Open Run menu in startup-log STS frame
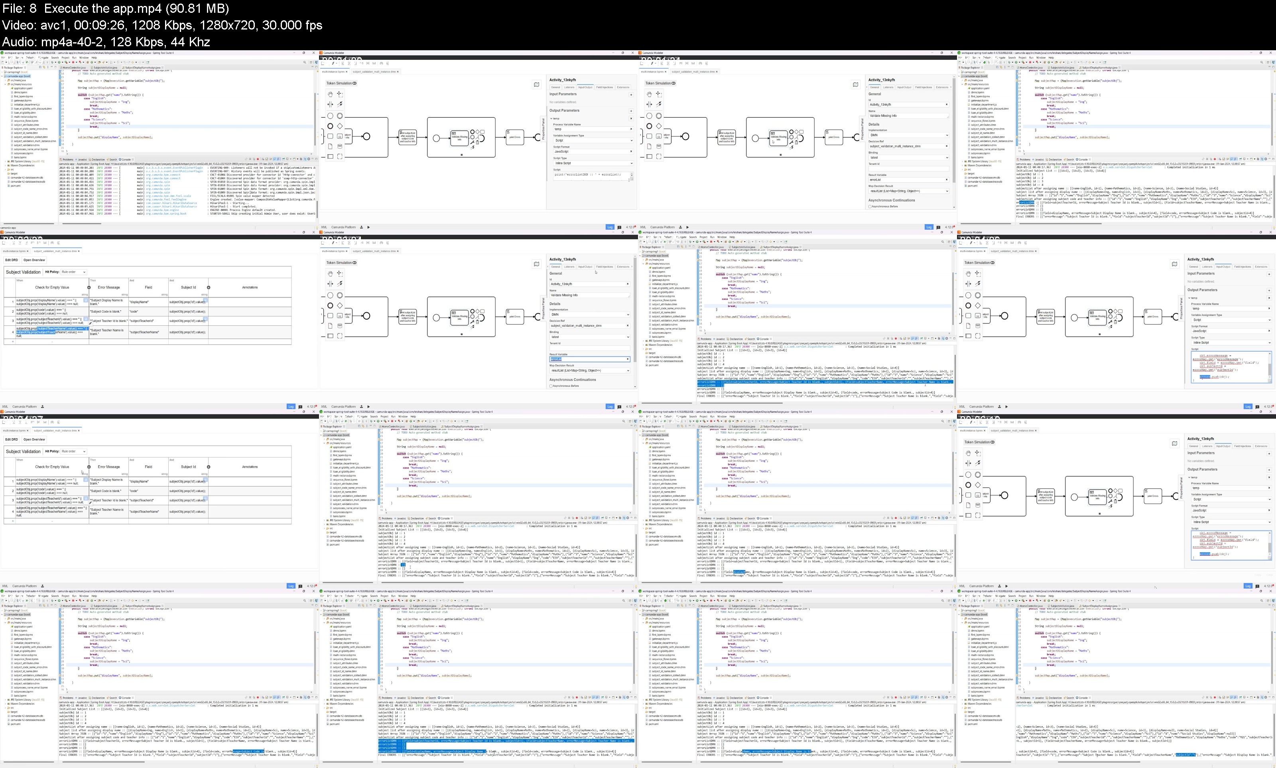The width and height of the screenshot is (1276, 768). coord(75,58)
